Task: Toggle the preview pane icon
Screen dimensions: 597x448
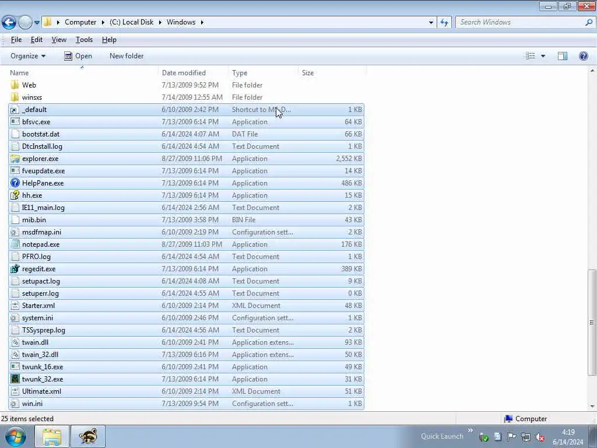Action: 563,56
